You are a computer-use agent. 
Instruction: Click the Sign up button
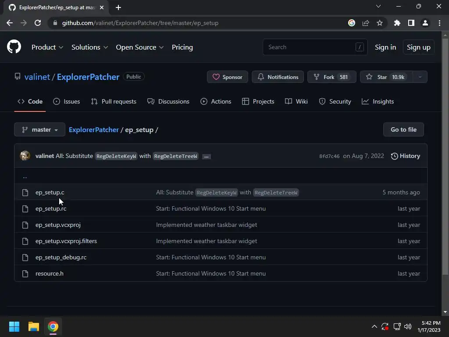(418, 47)
